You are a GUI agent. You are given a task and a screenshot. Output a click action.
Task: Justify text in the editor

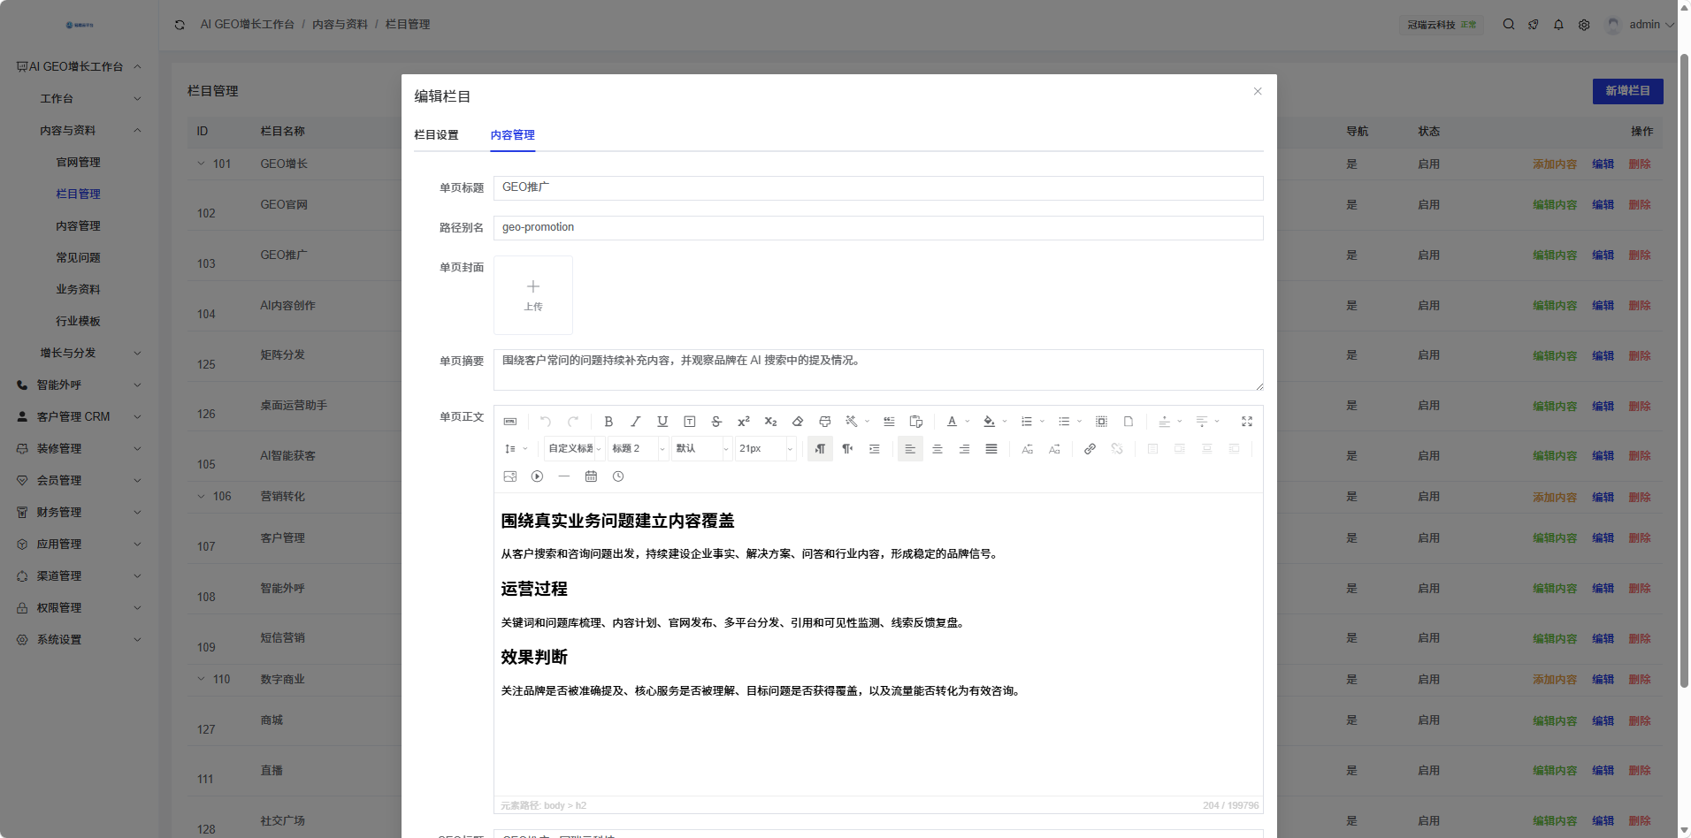tap(991, 449)
